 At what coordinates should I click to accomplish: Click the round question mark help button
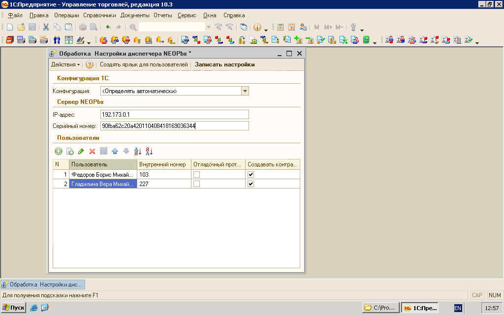(x=90, y=64)
